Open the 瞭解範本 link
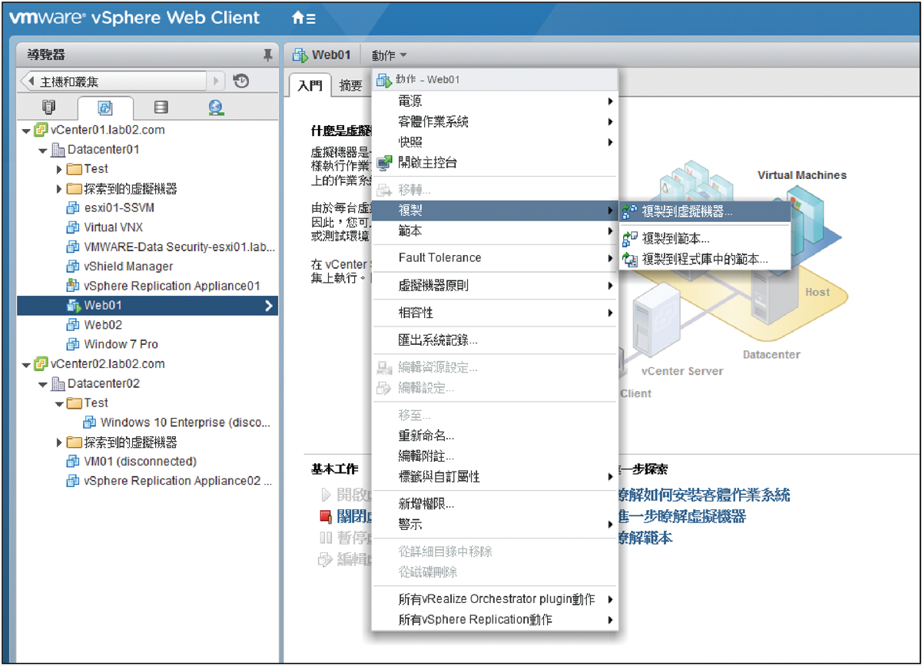Screen dimensions: 922x666 (645, 538)
